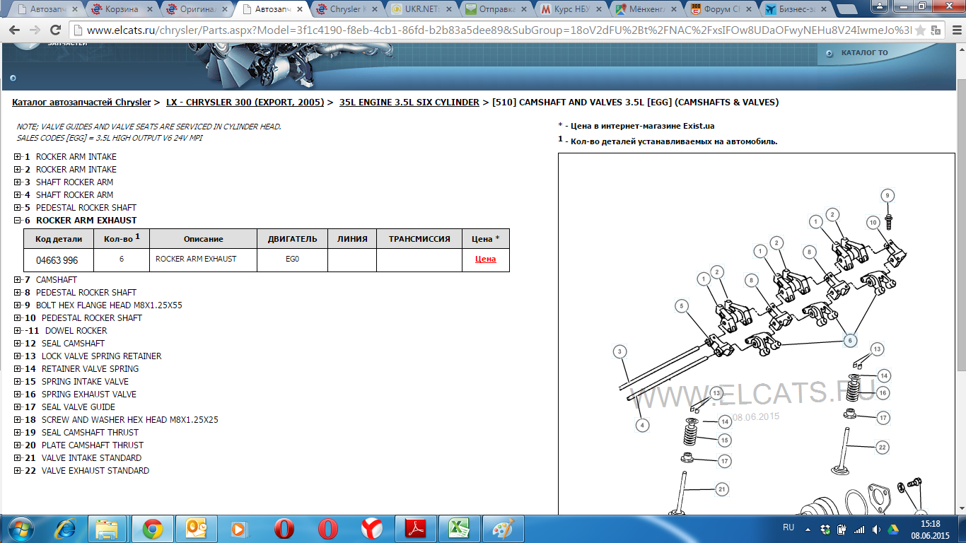Click row 18 SCREW AND WASHER HEX HEAD text

pos(130,420)
